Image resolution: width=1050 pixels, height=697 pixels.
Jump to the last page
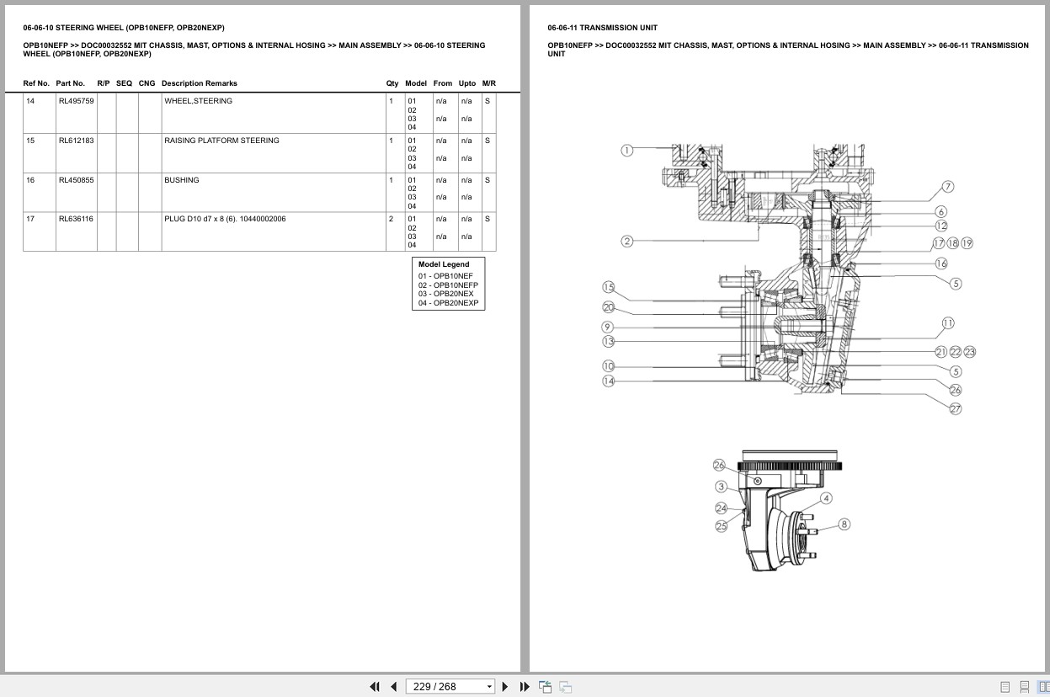[525, 687]
